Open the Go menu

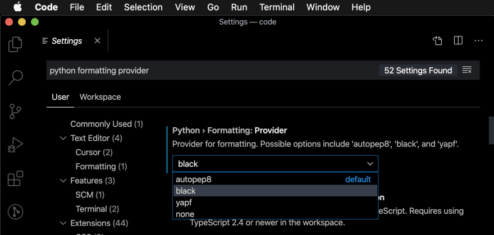point(213,7)
